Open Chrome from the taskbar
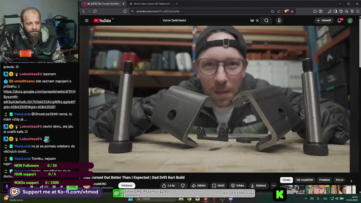 pos(189,199)
